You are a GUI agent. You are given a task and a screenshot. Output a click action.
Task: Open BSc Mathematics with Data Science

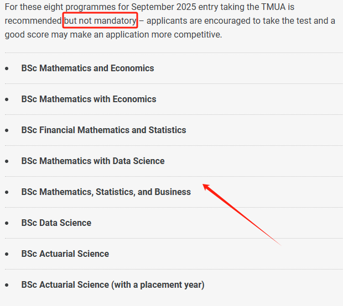coord(93,161)
